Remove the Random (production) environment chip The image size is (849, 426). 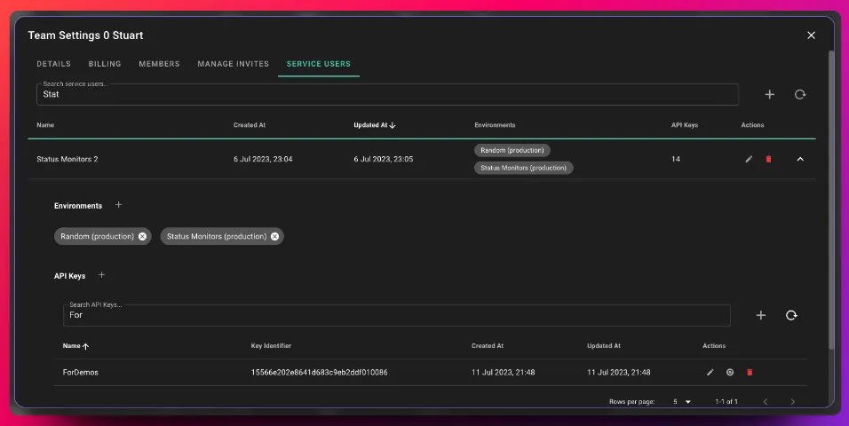click(x=142, y=237)
